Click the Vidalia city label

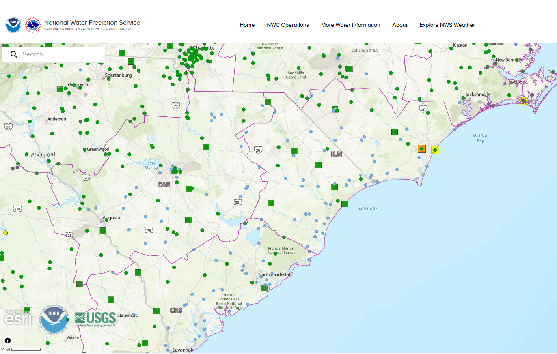[x=72, y=337]
